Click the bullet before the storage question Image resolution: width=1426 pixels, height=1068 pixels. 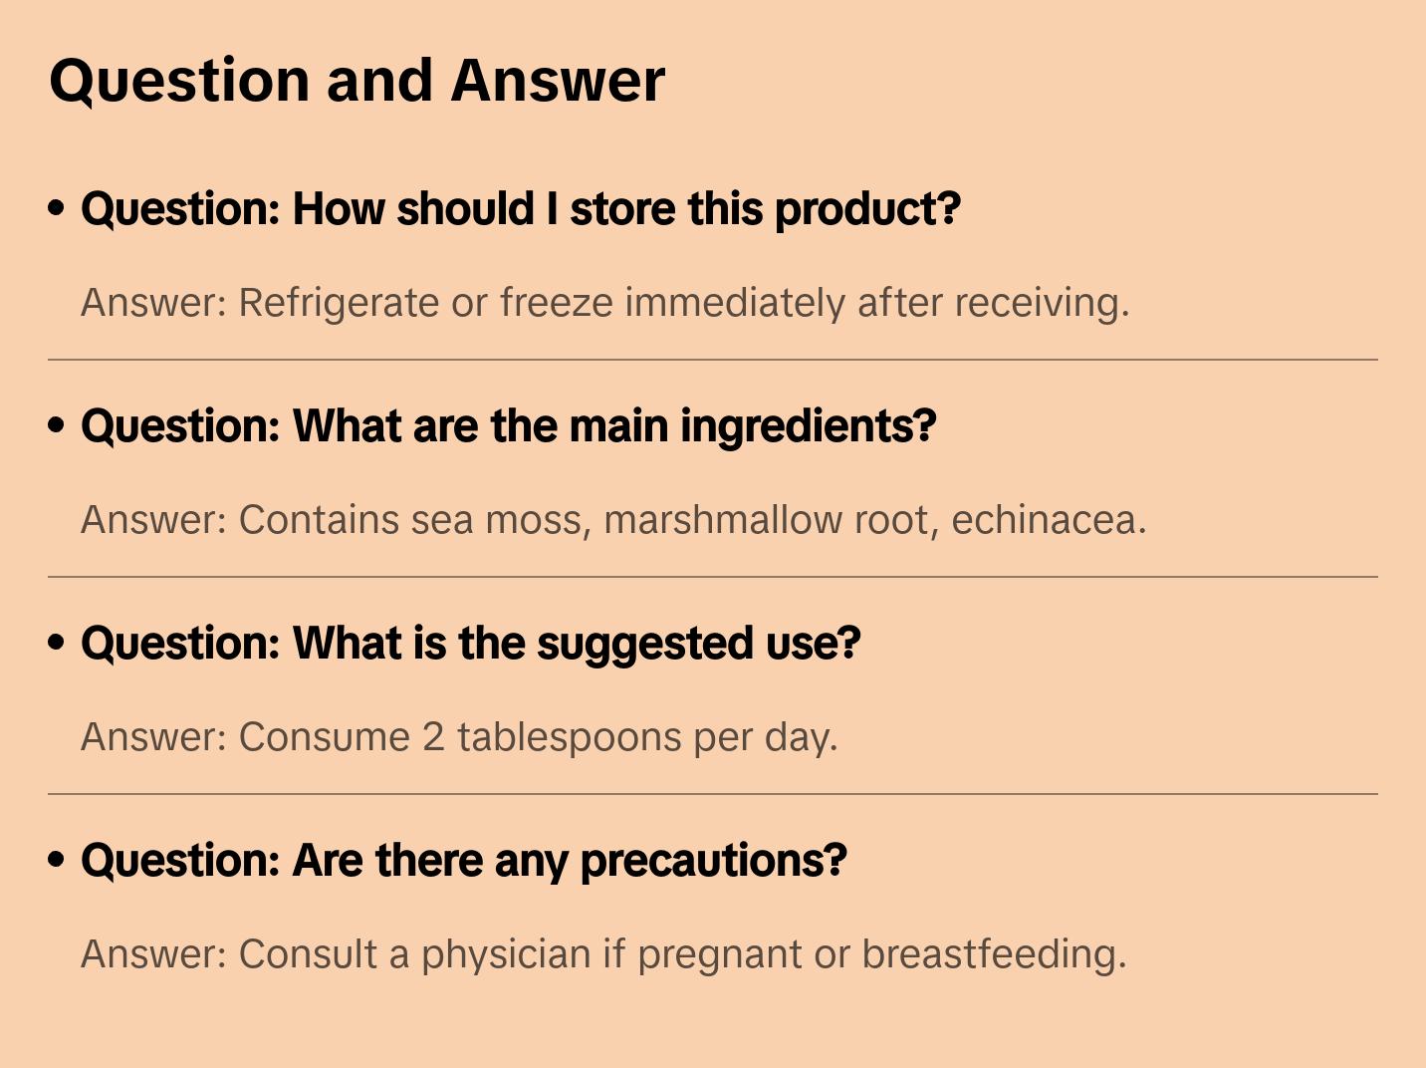(57, 209)
